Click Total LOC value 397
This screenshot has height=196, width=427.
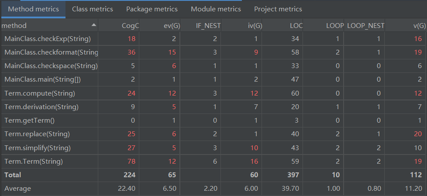(x=293, y=175)
